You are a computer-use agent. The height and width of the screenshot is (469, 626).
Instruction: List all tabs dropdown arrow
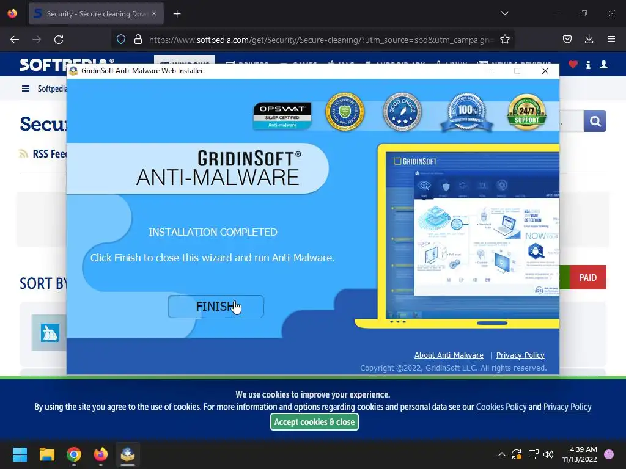click(504, 13)
